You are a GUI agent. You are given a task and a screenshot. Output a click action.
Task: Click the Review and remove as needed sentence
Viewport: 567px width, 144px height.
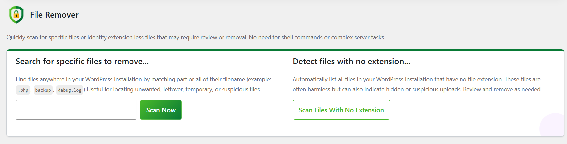click(x=503, y=89)
